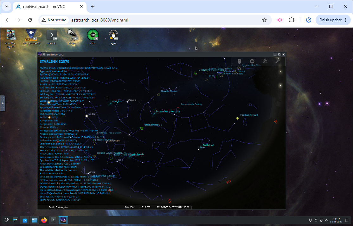Image resolution: width=353 pixels, height=226 pixels.
Task: Select the Double Cluster label
Action: [169, 91]
